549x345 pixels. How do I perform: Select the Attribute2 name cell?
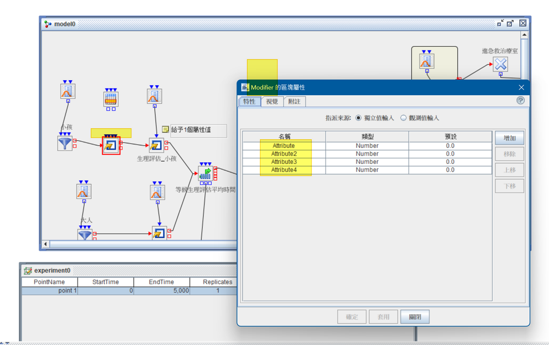[284, 154]
